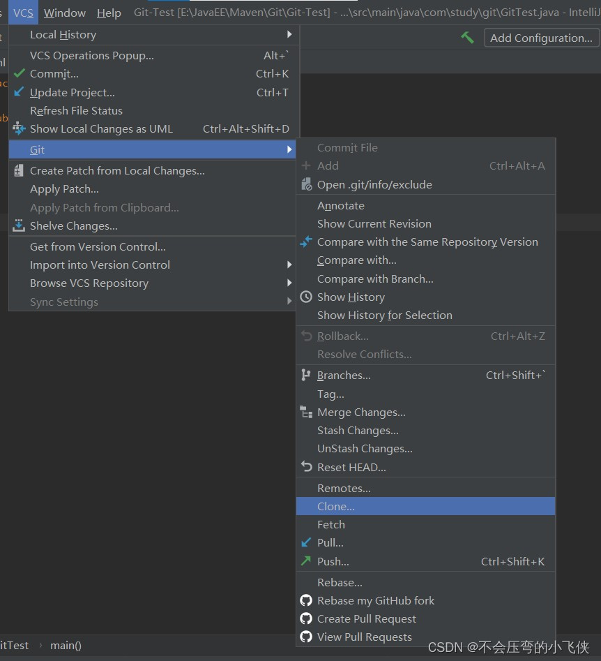Click the Create Patch icon
This screenshot has height=661, width=601.
pos(19,170)
